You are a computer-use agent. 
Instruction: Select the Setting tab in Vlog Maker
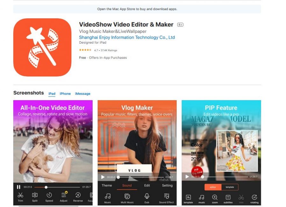pyautogui.click(x=167, y=185)
